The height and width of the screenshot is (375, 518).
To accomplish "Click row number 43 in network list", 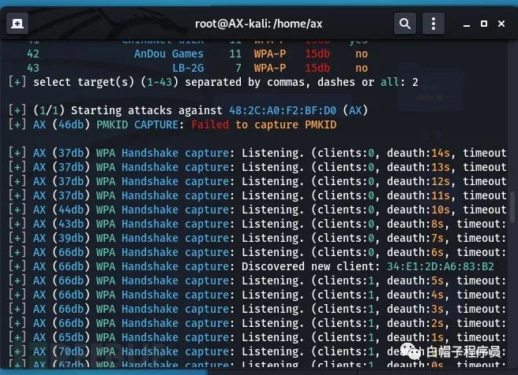I will (32, 68).
